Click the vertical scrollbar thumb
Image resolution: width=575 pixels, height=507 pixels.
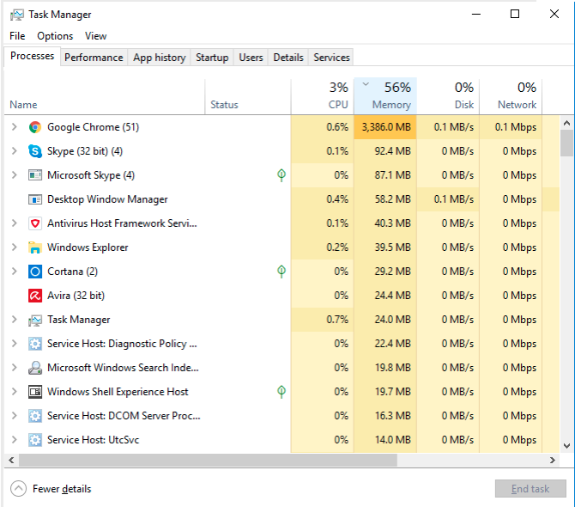[566, 143]
